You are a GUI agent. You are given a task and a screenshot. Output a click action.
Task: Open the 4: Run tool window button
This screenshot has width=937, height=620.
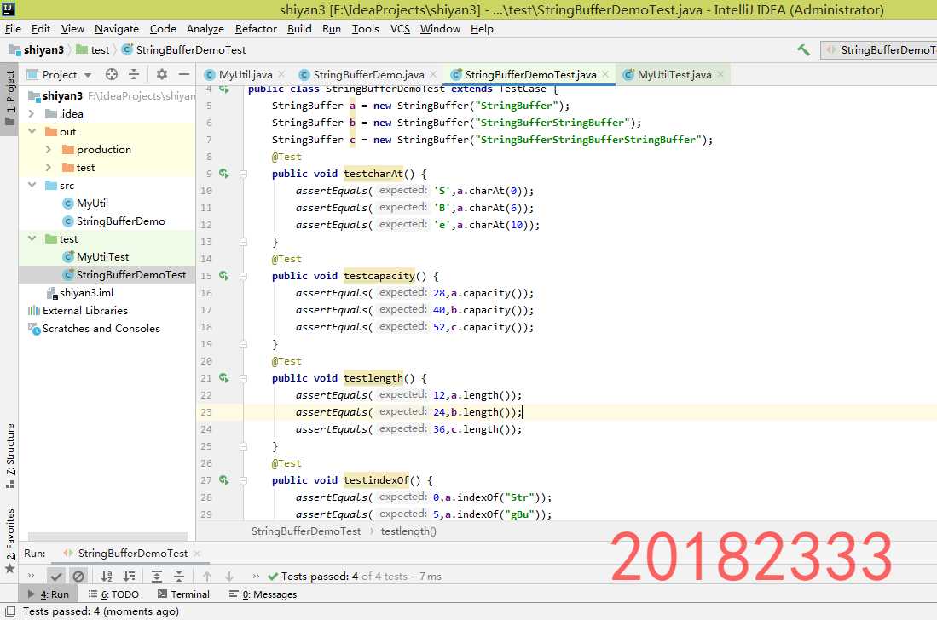(x=49, y=594)
